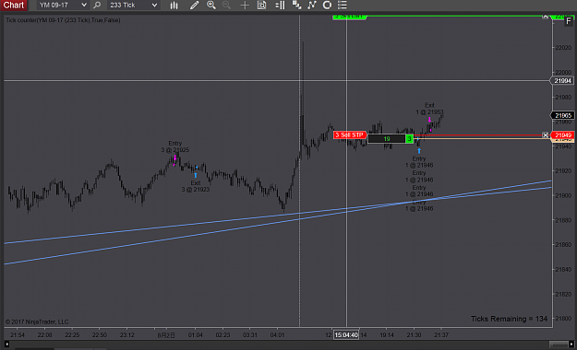Open the strategies icon
The height and width of the screenshot is (350, 577).
[327, 6]
